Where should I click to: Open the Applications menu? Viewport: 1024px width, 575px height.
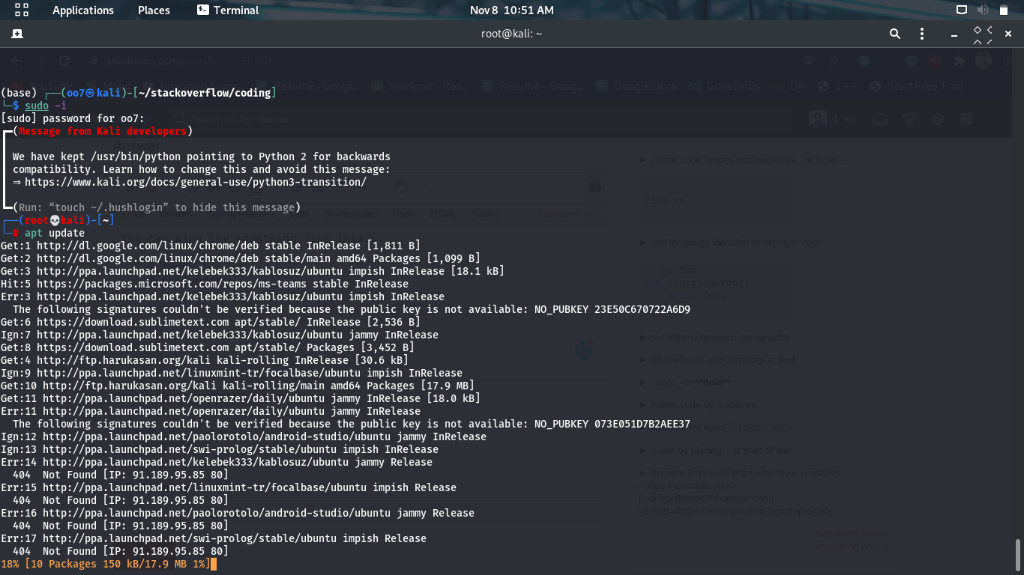point(82,10)
